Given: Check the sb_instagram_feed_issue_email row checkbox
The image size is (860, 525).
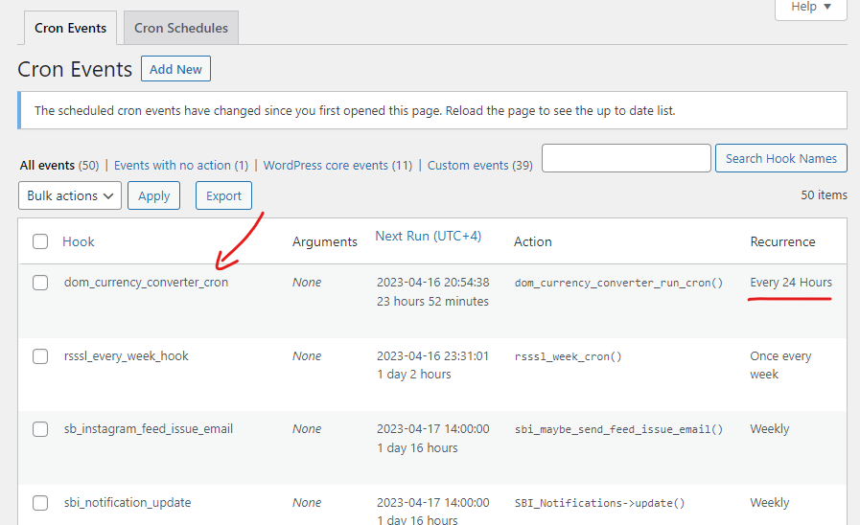Looking at the screenshot, I should [40, 429].
